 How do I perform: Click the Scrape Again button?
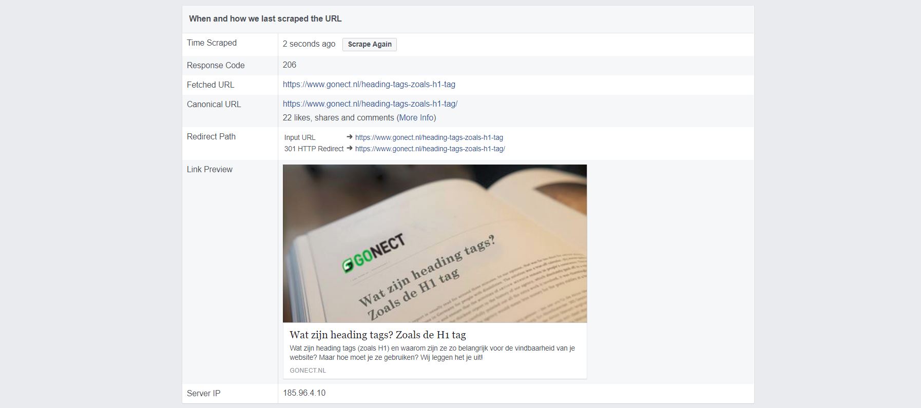pos(370,44)
